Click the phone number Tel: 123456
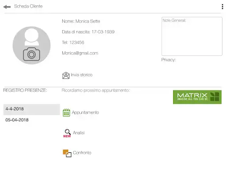Viewport: 226px width, 170px height. (73, 42)
